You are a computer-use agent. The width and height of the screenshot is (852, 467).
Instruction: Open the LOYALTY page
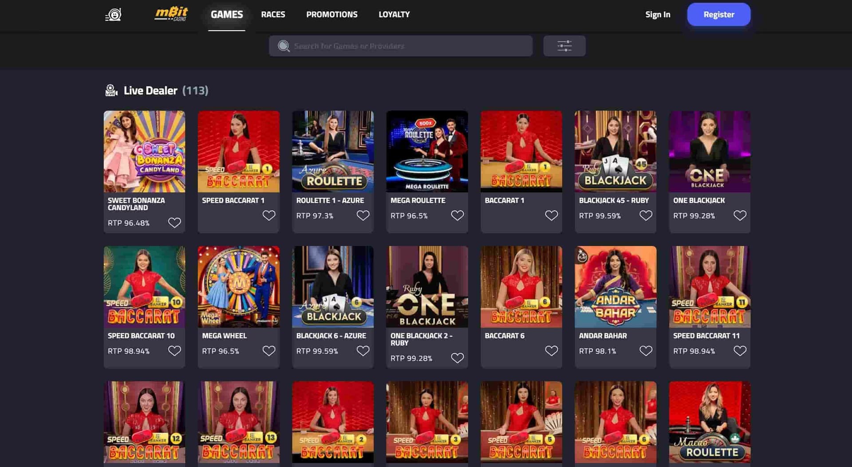[394, 14]
